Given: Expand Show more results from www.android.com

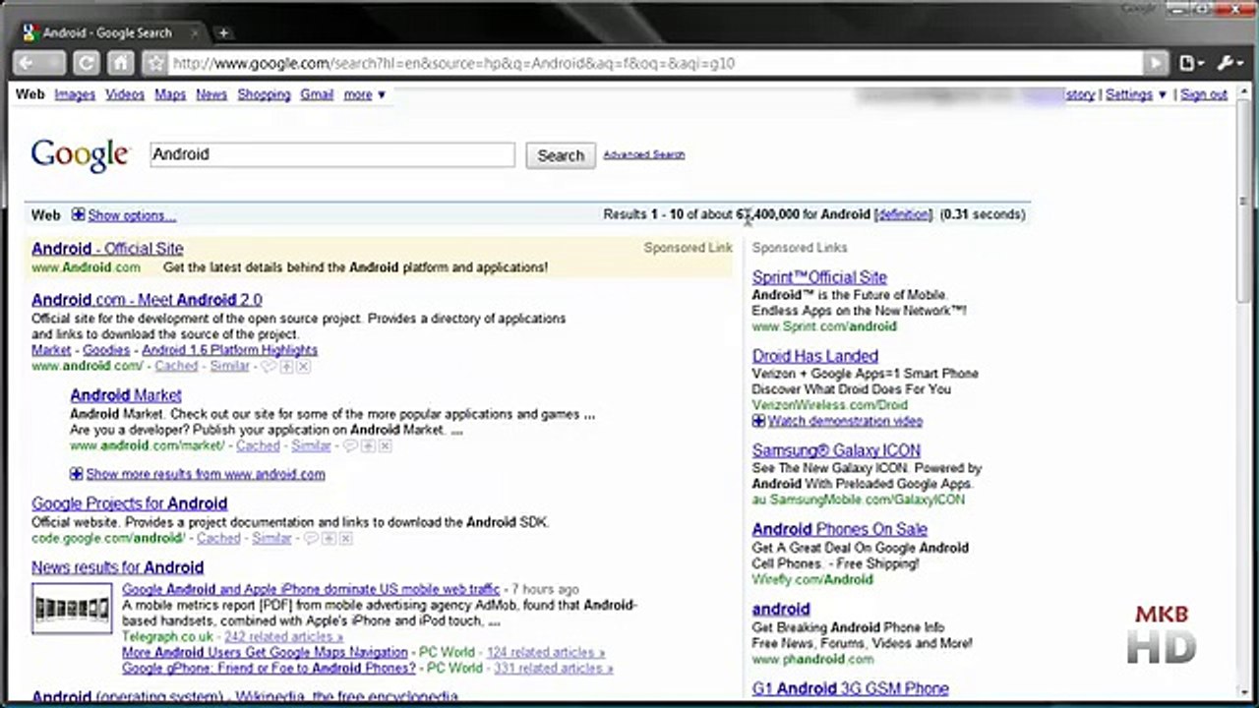Looking at the screenshot, I should [x=198, y=474].
